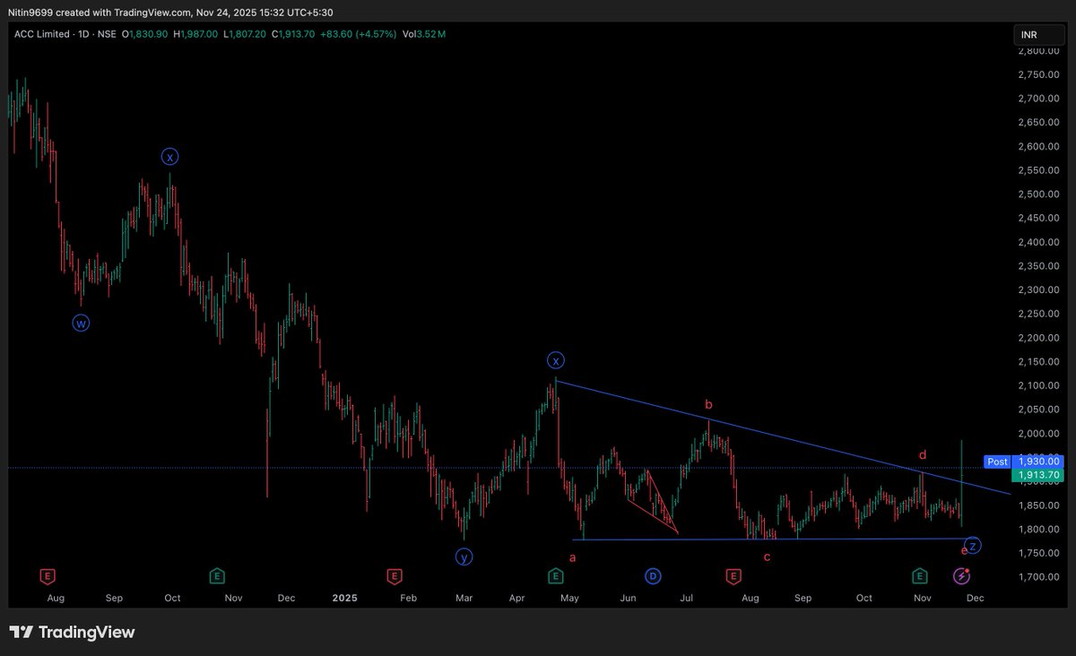Screen dimensions: 1076x656
Task: Click the 2025 label on the time axis
Action: pos(343,597)
